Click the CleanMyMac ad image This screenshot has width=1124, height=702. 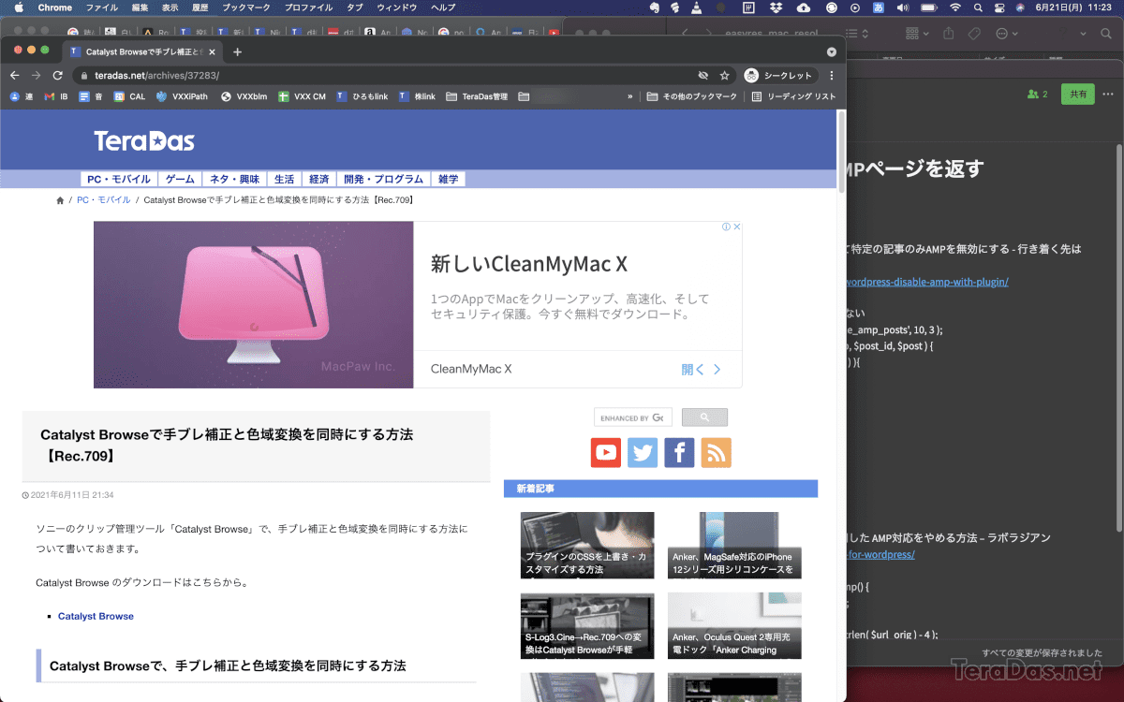pyautogui.click(x=253, y=304)
